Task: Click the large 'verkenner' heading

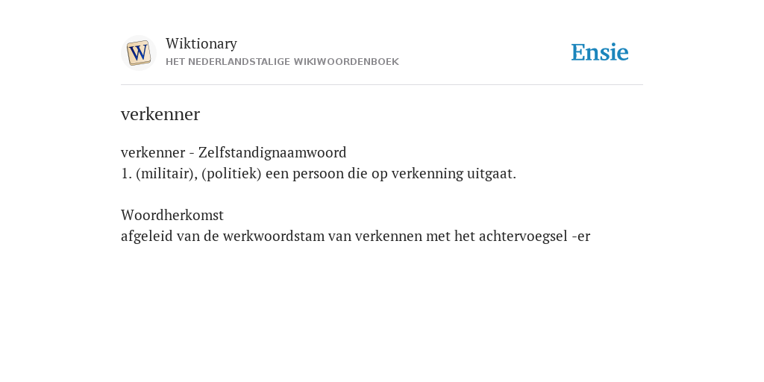Action: point(160,114)
